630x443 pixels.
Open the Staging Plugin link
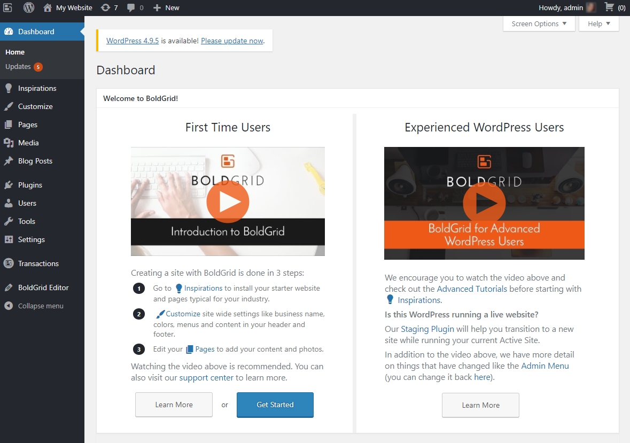point(427,329)
